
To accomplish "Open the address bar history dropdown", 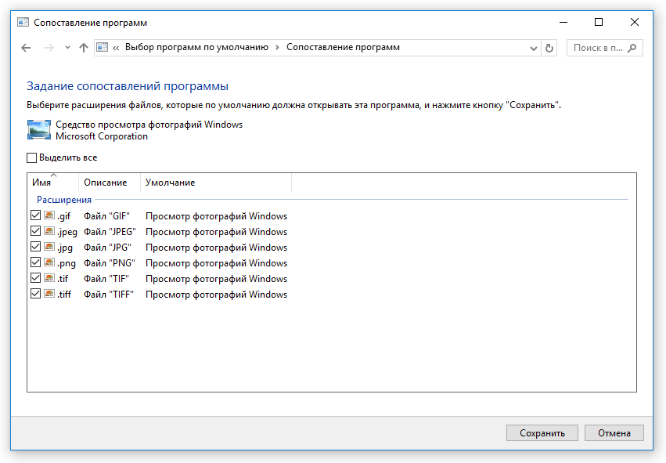I will click(x=534, y=48).
